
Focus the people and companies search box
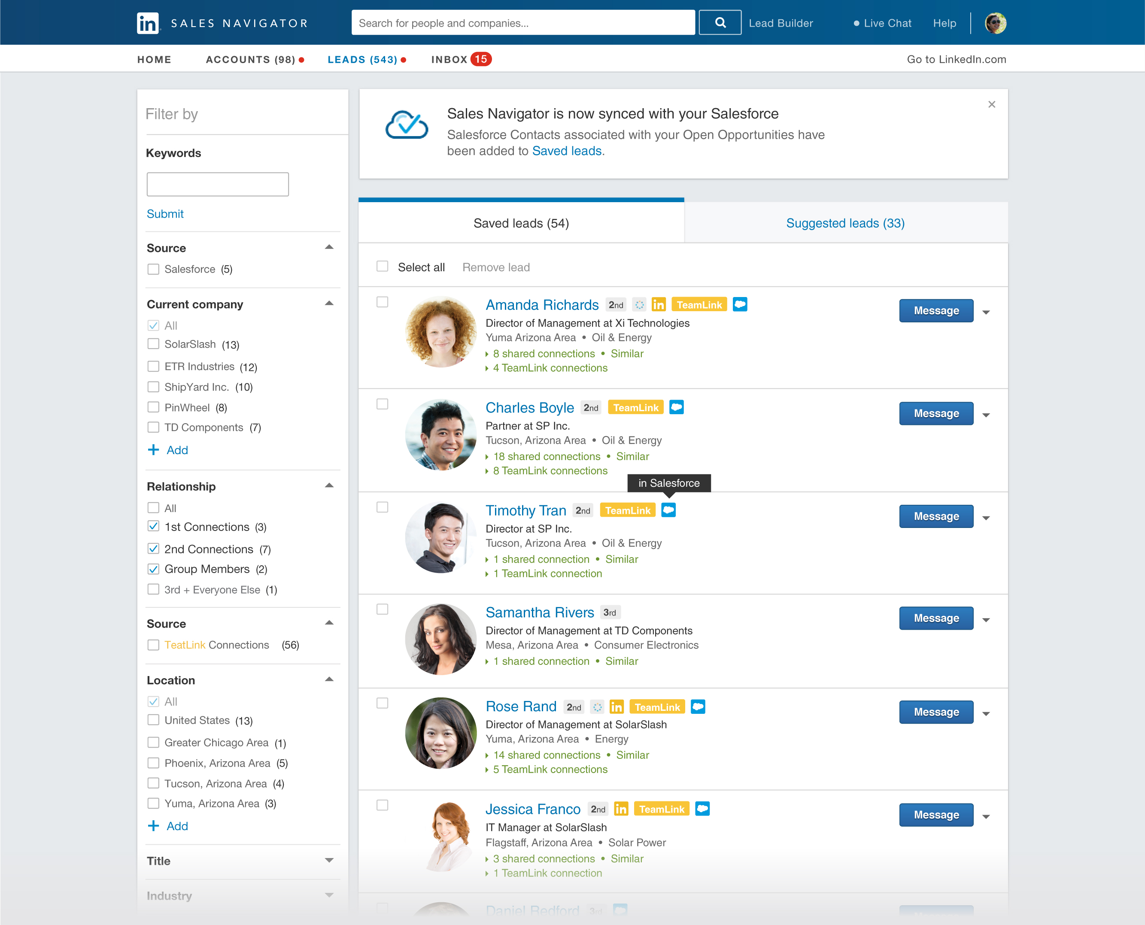tap(522, 22)
